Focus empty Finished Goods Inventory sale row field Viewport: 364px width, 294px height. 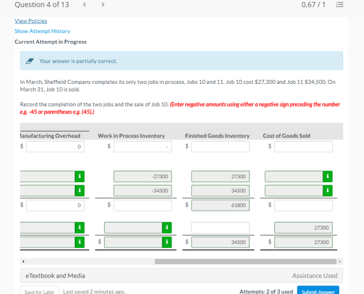220,228
